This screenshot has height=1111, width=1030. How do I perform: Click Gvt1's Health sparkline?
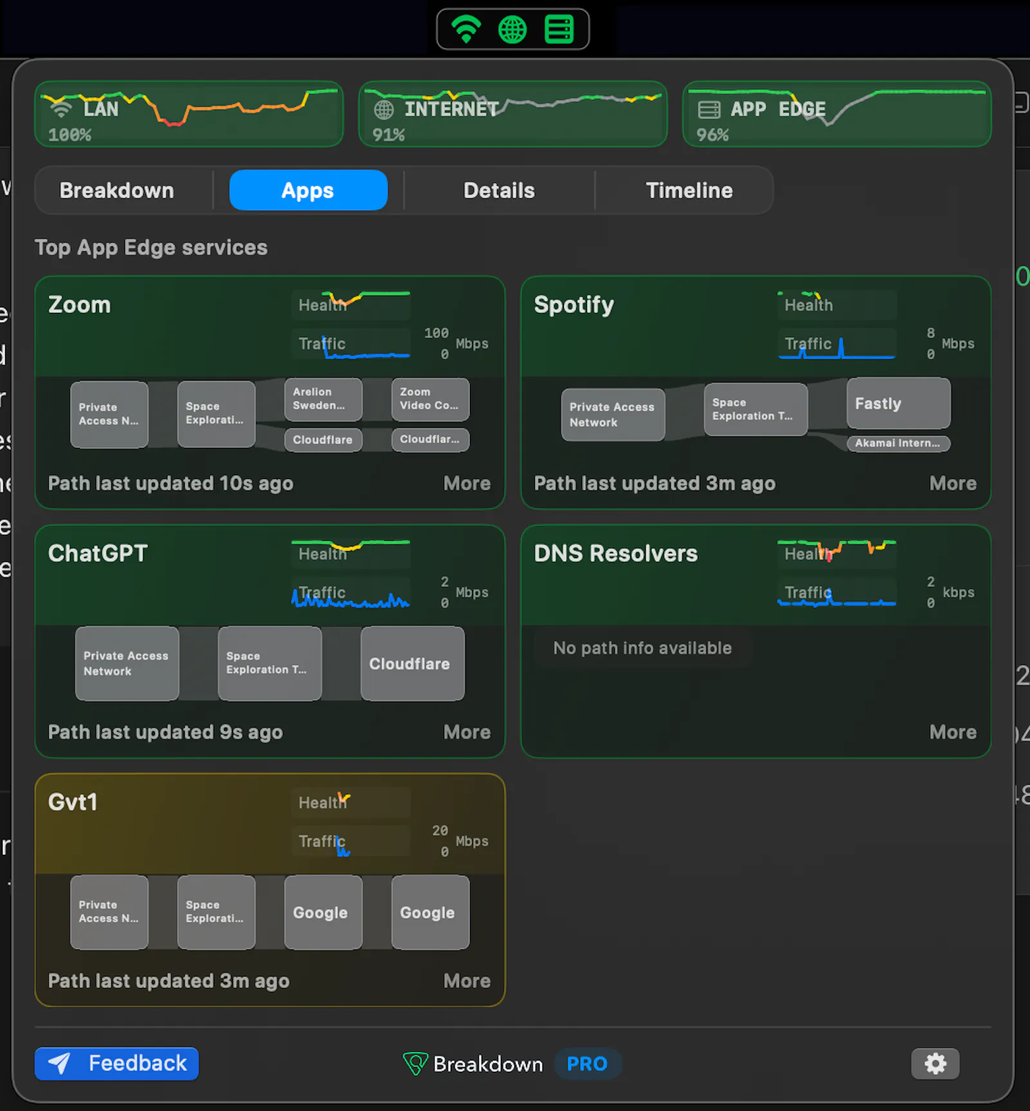pos(351,802)
